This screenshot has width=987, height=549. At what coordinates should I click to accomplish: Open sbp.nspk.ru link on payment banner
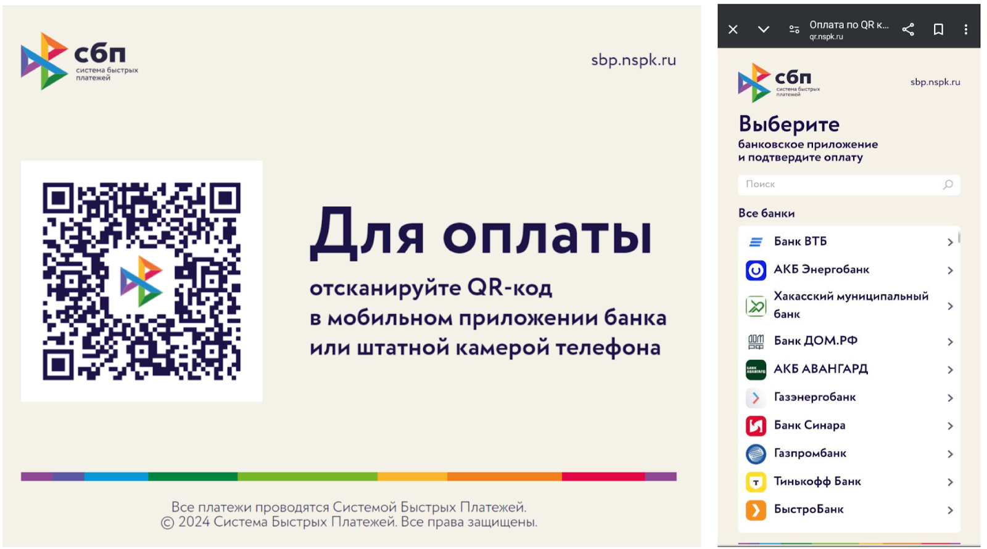point(634,60)
